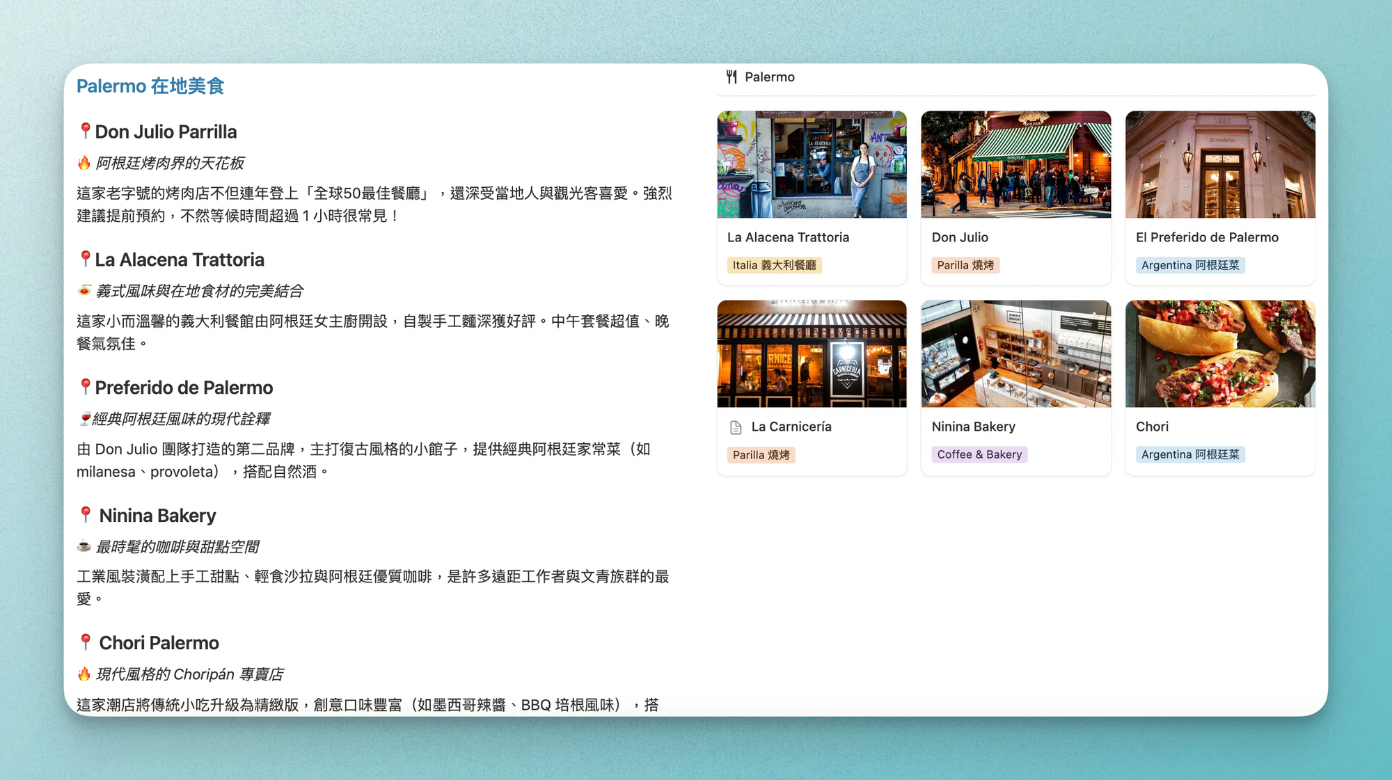The width and height of the screenshot is (1392, 780).
Task: Click the La Alacena Trattoria card title
Action: [788, 237]
